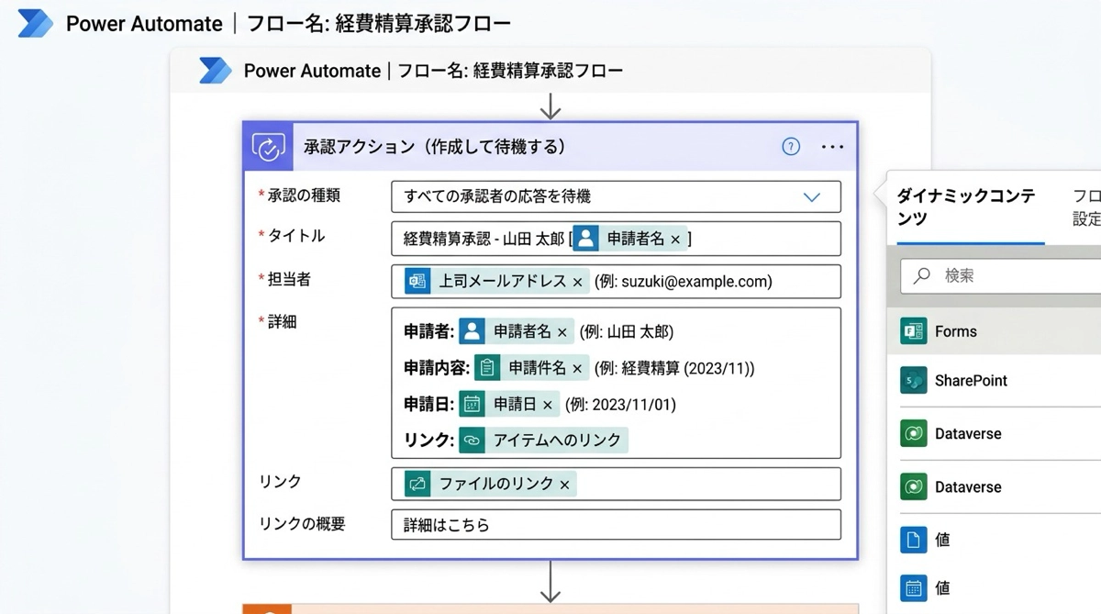
Task: Remove the ファイルのリンク token
Action: click(564, 485)
